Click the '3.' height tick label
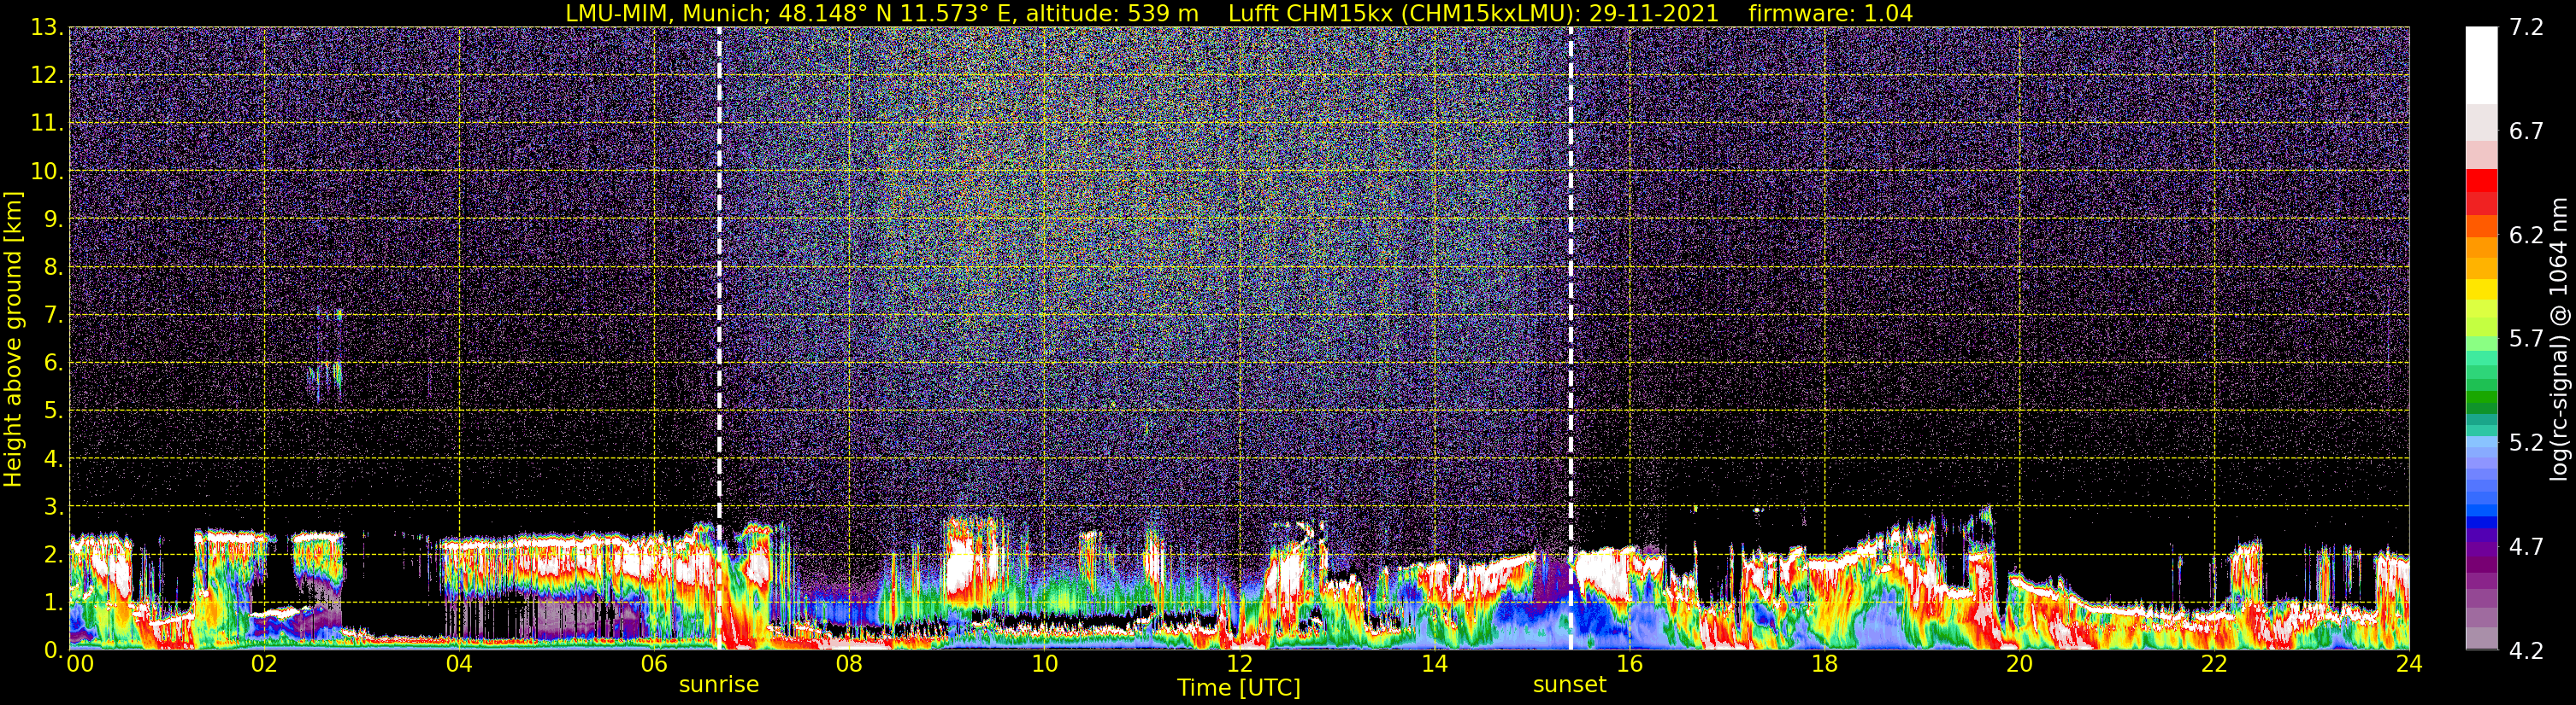 [53, 506]
